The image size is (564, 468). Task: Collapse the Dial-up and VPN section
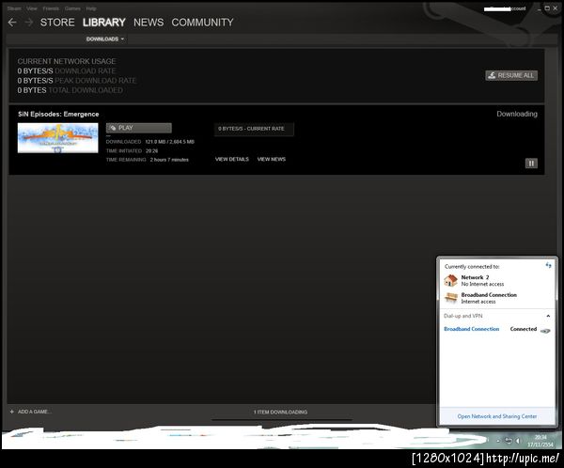(548, 316)
